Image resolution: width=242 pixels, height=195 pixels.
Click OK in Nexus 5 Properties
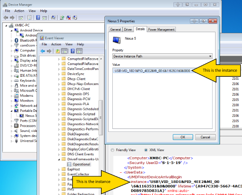183,137
